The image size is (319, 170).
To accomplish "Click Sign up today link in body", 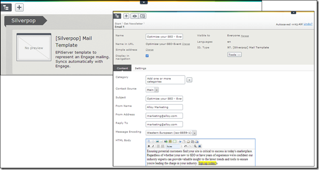I will (x=207, y=163).
